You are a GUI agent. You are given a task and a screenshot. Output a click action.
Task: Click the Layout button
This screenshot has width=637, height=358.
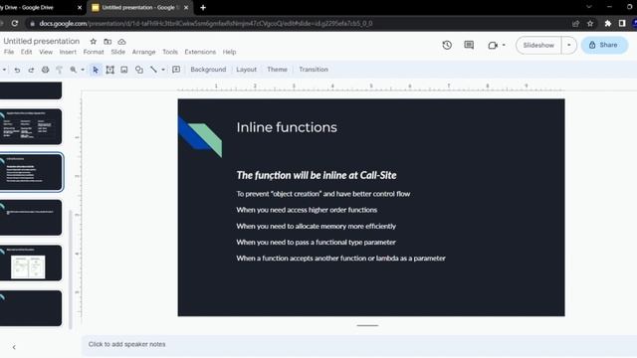click(246, 70)
